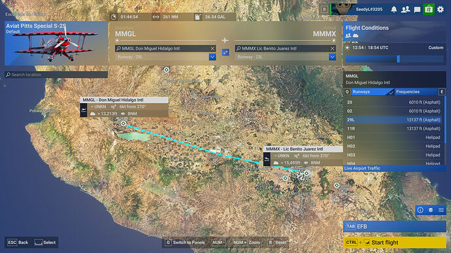
Task: Click the MMMX arrival search field
Action: (x=286, y=48)
